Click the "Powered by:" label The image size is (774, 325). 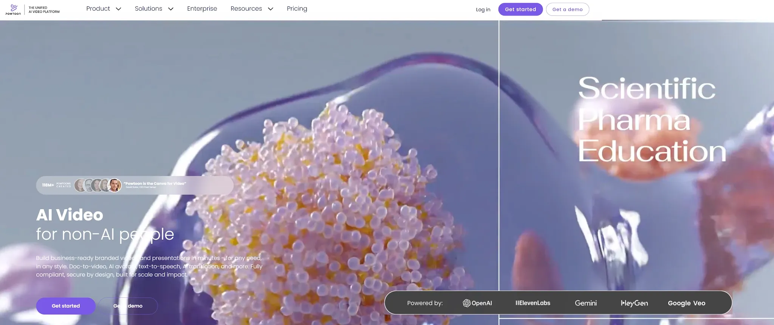425,303
